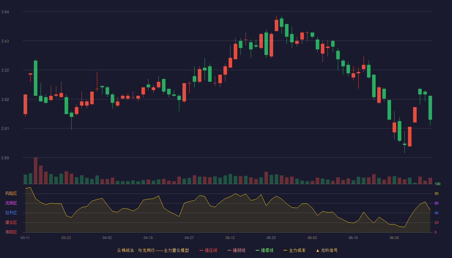452x258 pixels.
Task: Click the 3.43 price axis label
Action: pyautogui.click(x=5, y=41)
